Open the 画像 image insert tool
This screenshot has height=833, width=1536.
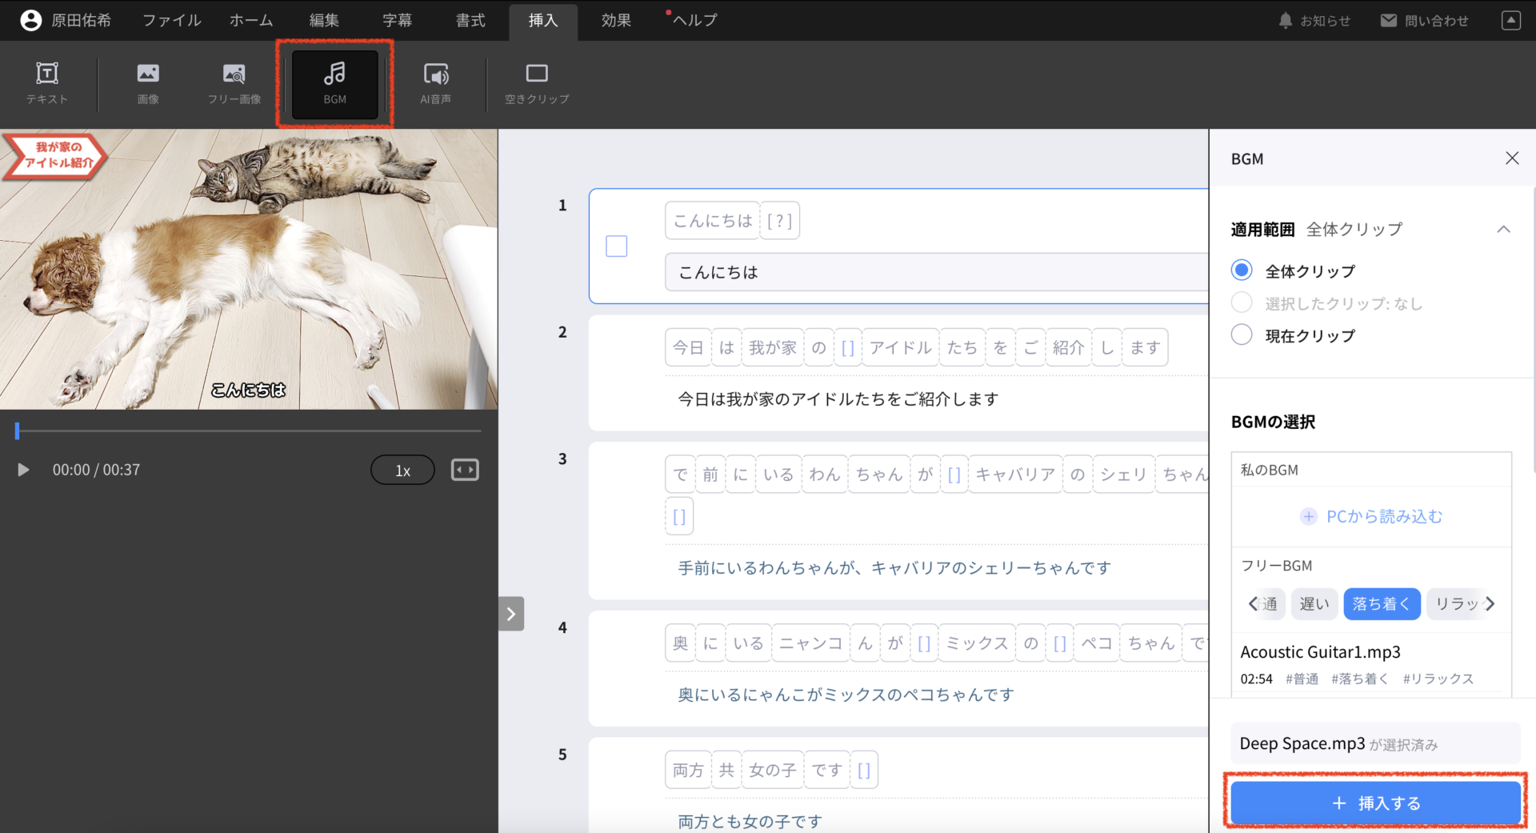point(148,82)
